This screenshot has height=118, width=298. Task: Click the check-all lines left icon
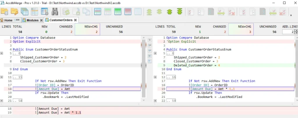click(x=191, y=12)
